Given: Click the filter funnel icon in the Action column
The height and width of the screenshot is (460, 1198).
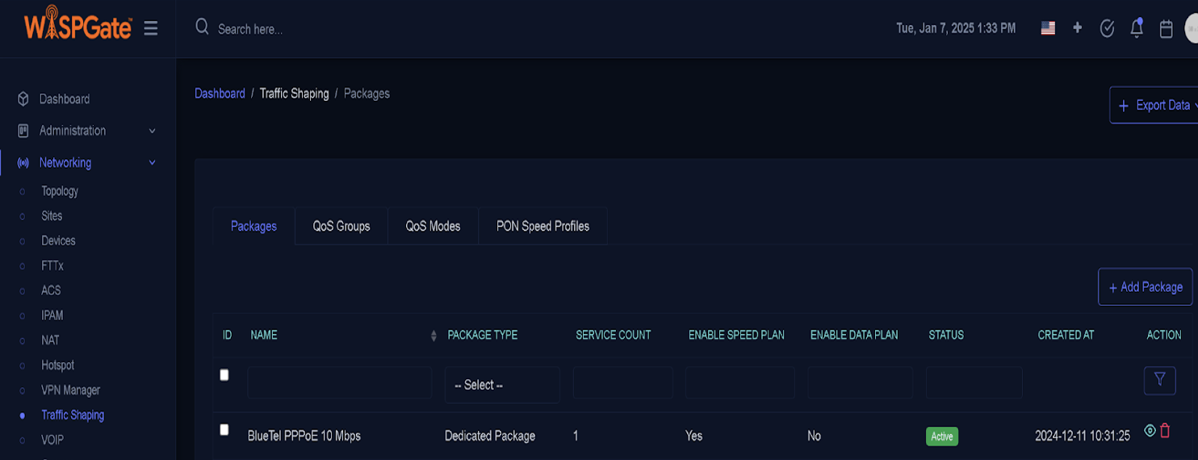Looking at the screenshot, I should [1159, 380].
